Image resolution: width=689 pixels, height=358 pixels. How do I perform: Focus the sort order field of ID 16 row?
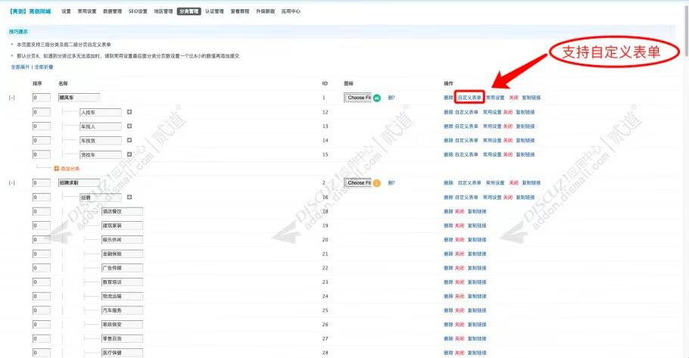(x=42, y=198)
